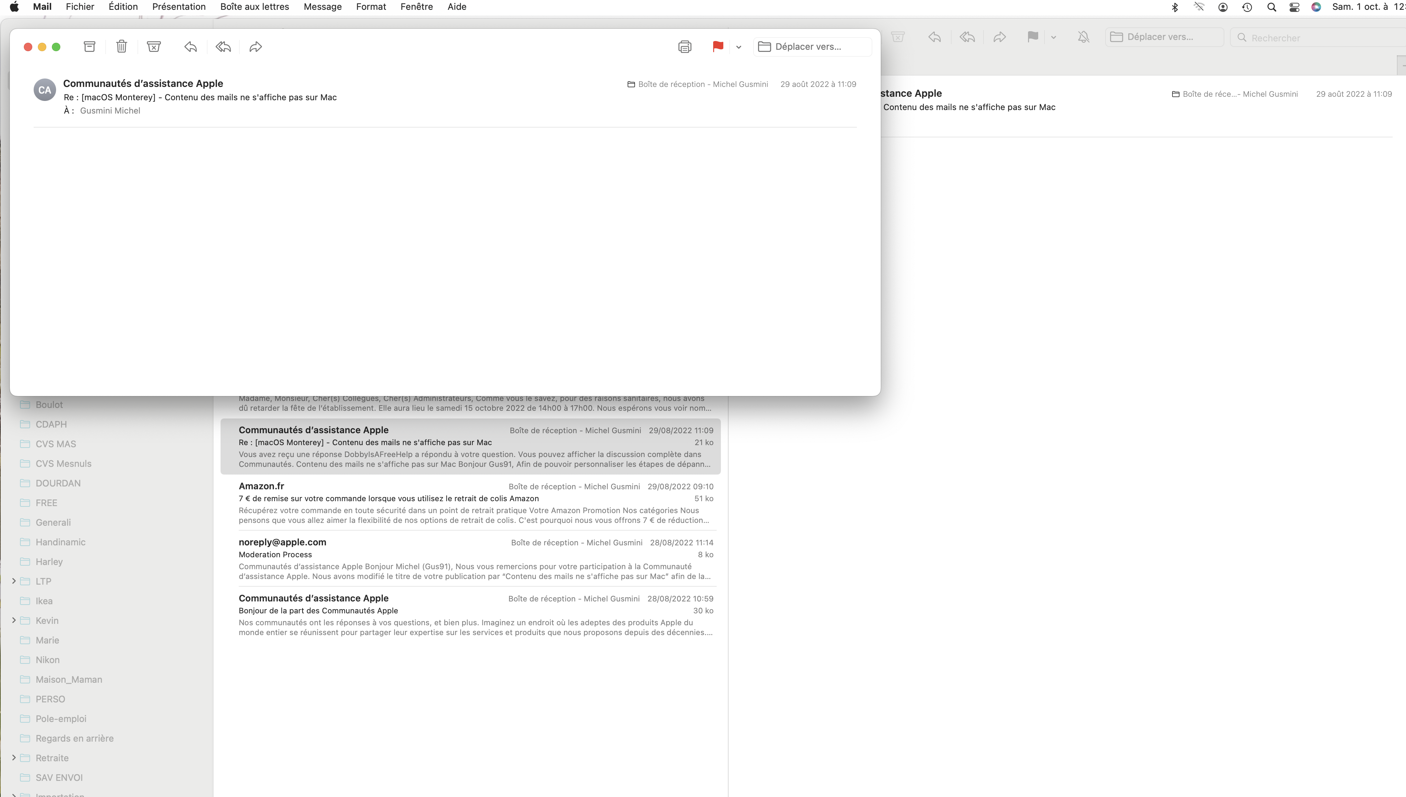Click the Reply All double-arrow icon
This screenshot has width=1406, height=797.
coord(223,47)
